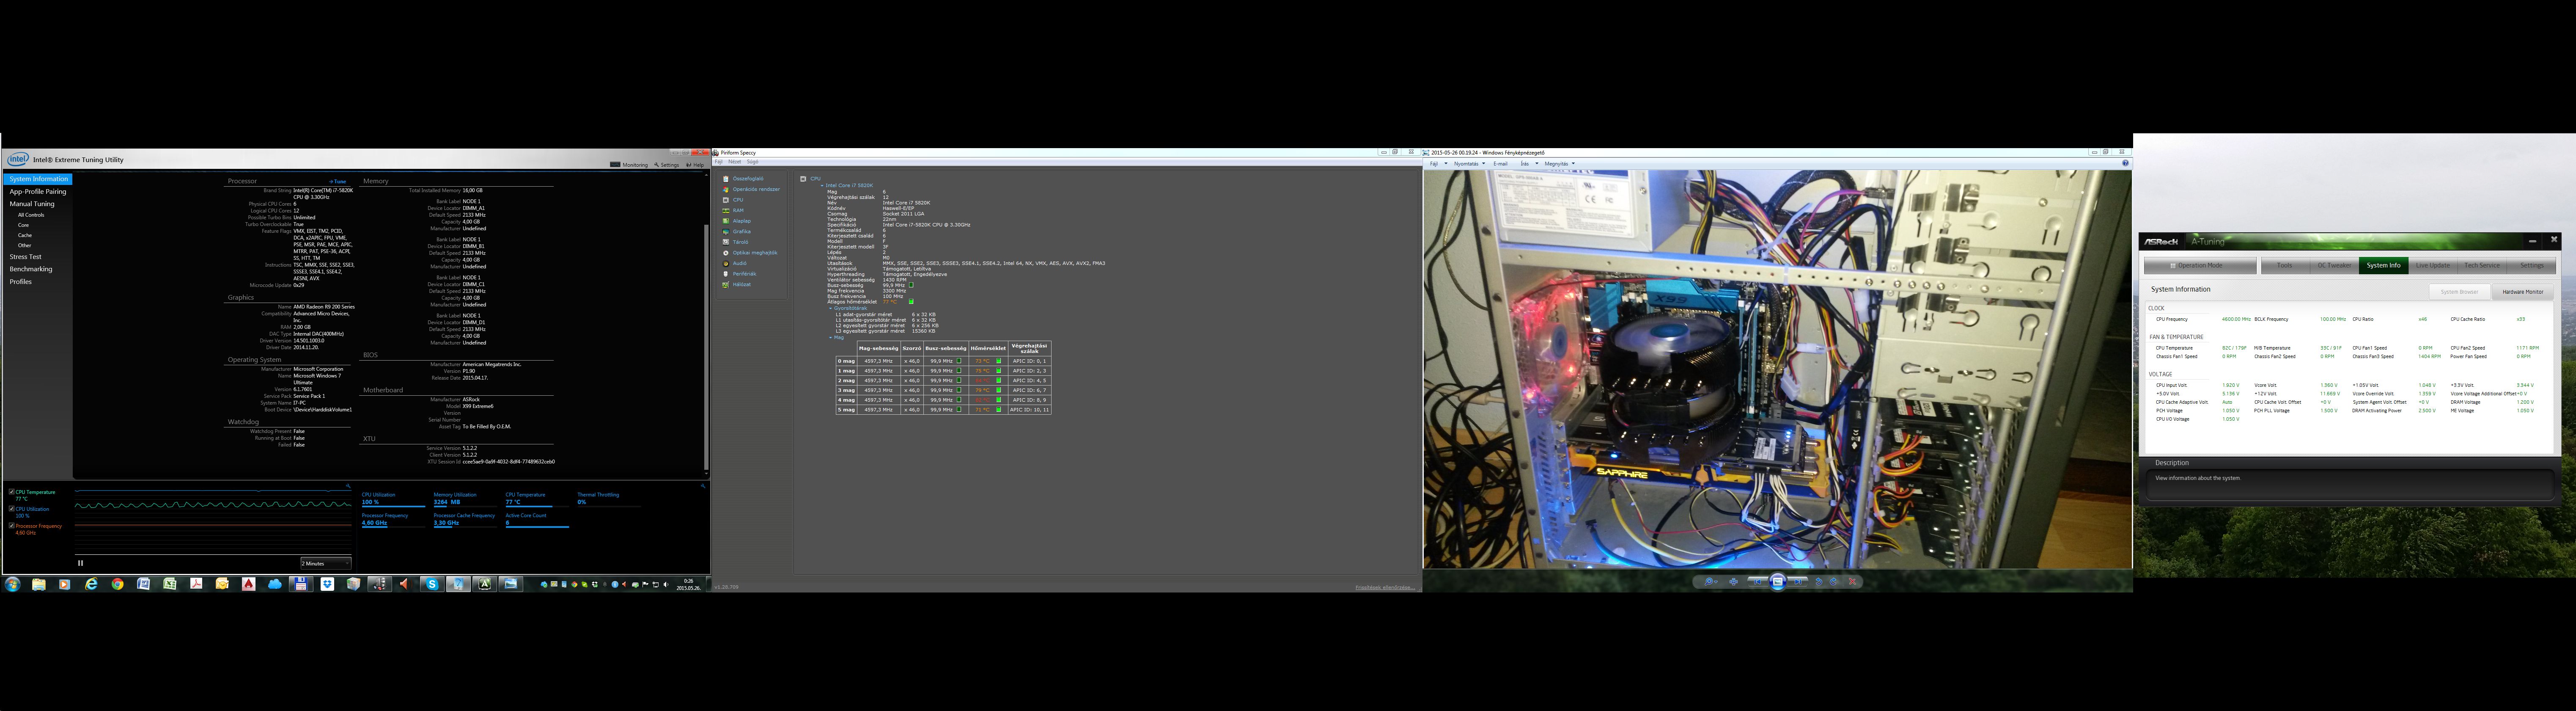The image size is (2576, 711).
Task: Open Hálózat section in Speccy
Action: coord(741,284)
